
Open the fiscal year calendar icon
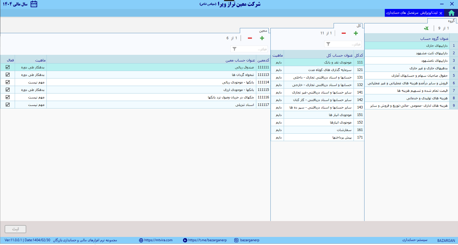pyautogui.click(x=34, y=4)
